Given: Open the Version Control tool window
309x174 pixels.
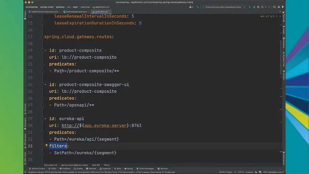Looking at the screenshot, I should point(37,169).
